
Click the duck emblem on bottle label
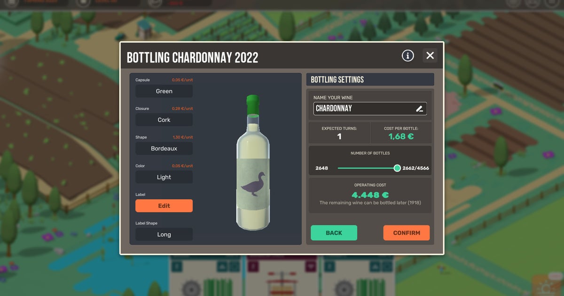253,184
